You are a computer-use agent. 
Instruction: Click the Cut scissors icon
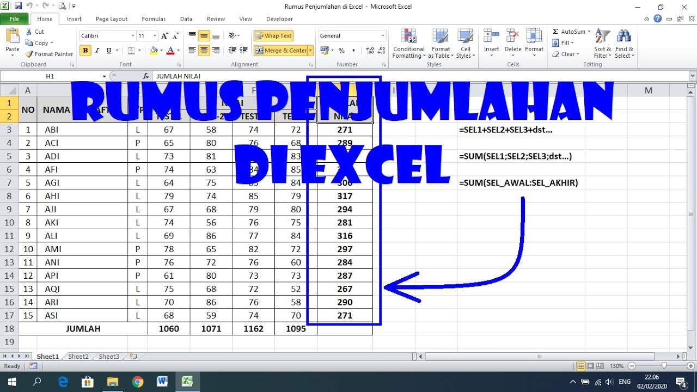29,32
